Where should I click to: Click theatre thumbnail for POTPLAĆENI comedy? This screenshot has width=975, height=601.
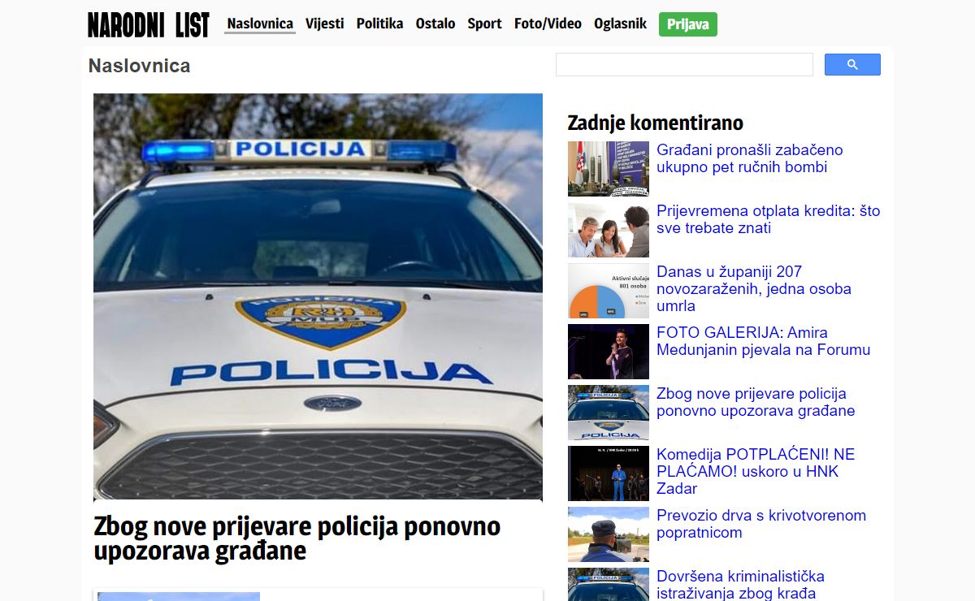(x=609, y=473)
